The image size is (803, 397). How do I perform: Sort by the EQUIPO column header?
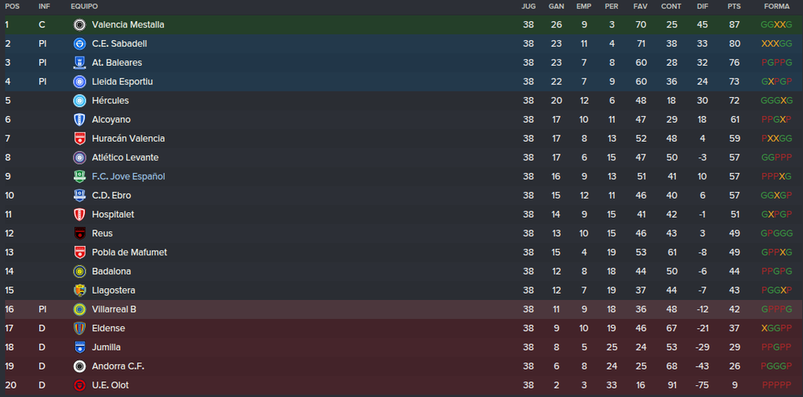tap(84, 6)
